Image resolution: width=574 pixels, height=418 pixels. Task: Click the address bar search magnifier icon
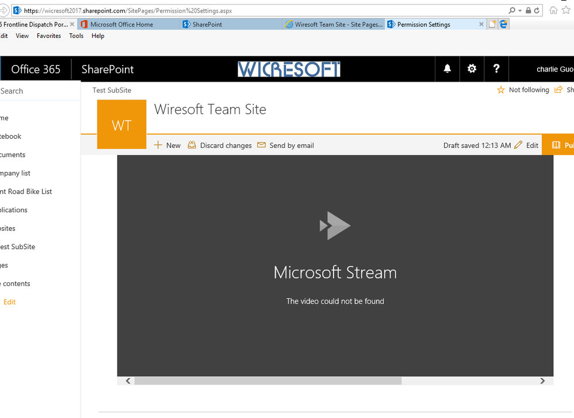click(512, 10)
